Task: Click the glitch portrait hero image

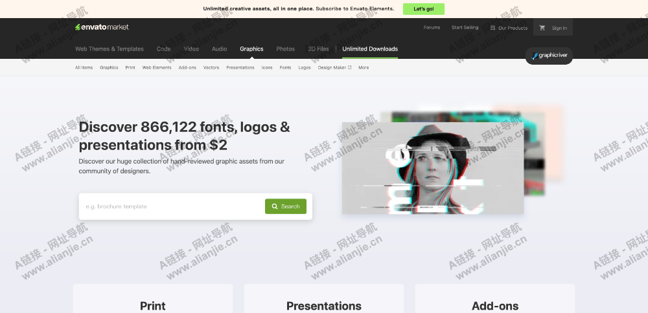Action: click(x=433, y=168)
